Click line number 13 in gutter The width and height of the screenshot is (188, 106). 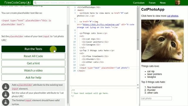[x=74, y=50]
